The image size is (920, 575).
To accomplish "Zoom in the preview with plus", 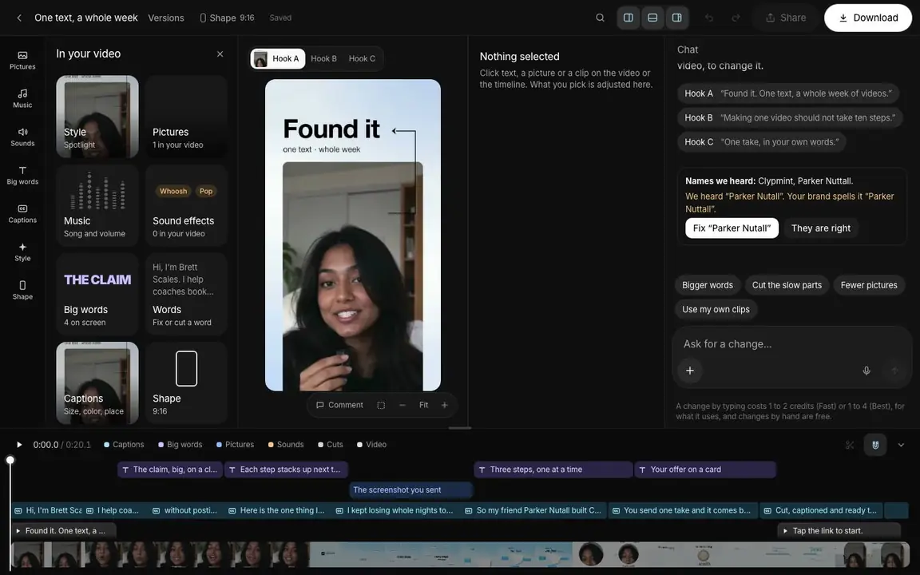I will point(444,405).
